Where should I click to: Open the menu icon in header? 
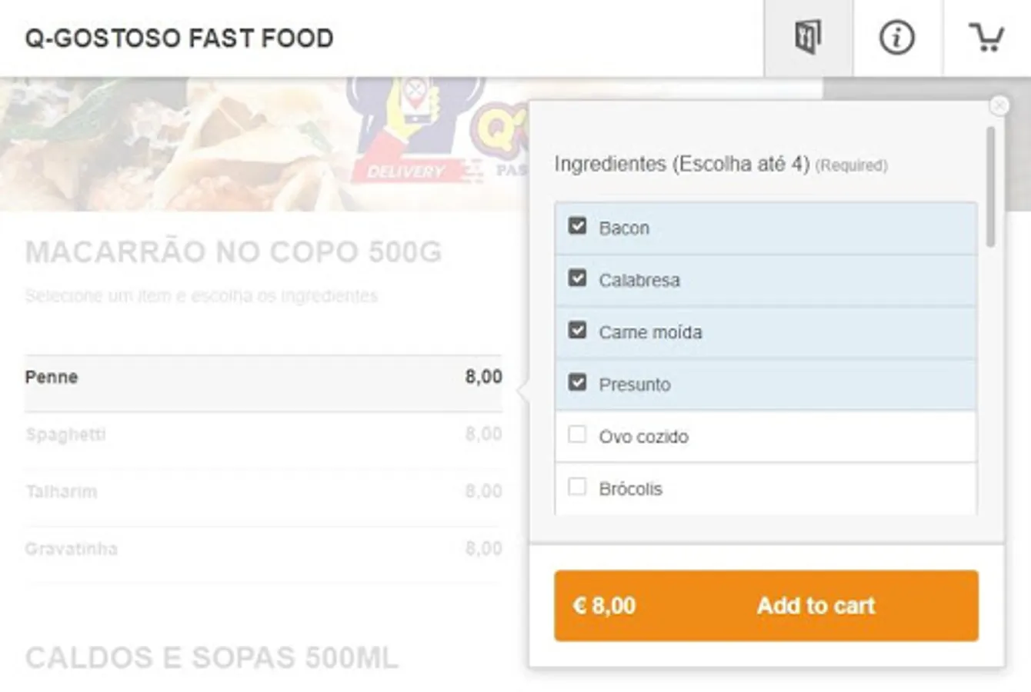(808, 38)
